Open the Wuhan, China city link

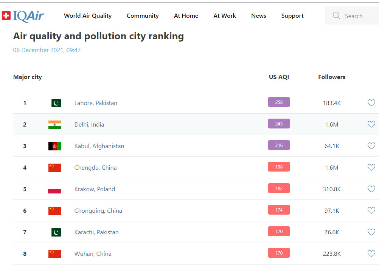tap(93, 254)
